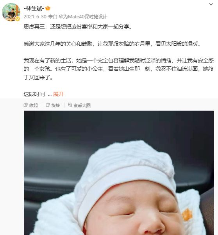Open the 华为Mate40保时捷设计 source link
218x235 pixels.
83,17
